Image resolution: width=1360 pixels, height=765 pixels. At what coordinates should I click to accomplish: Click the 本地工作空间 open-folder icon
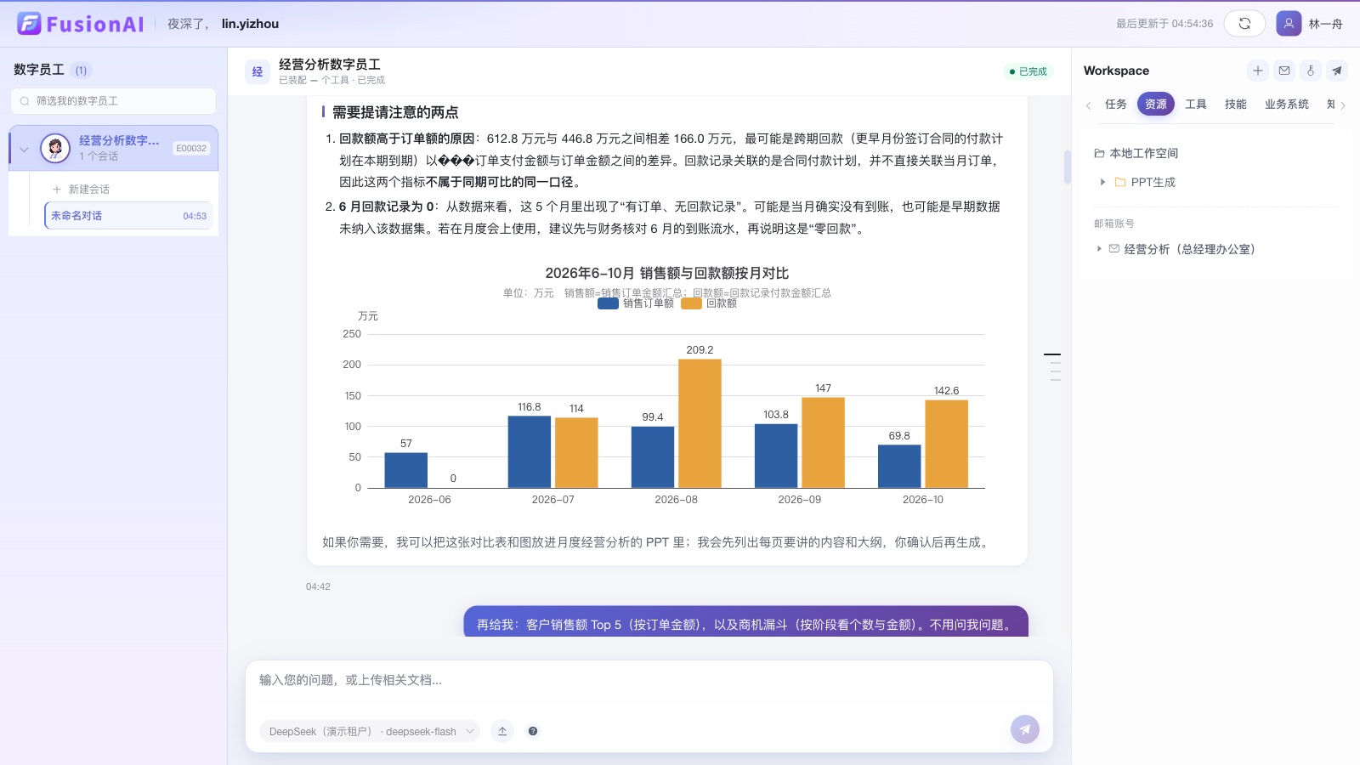1099,153
